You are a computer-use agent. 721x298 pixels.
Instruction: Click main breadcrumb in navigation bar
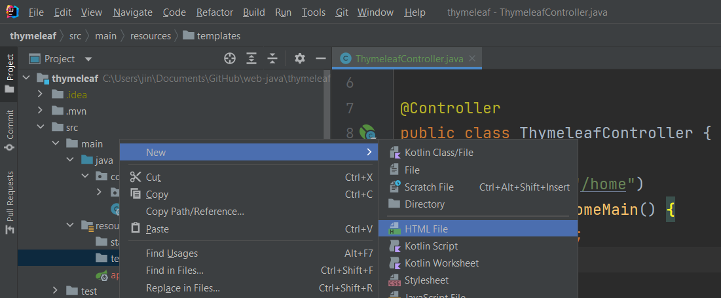click(x=105, y=35)
